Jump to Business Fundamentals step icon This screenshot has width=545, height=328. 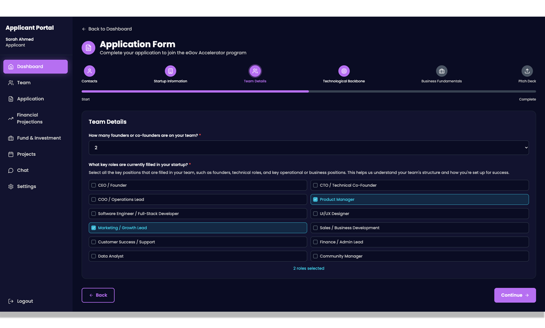(x=441, y=71)
